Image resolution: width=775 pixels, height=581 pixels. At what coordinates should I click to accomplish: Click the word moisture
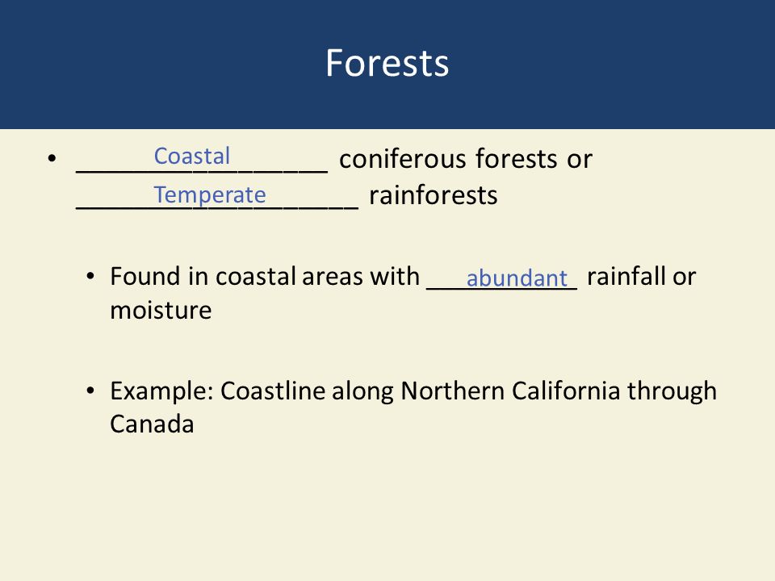(161, 310)
